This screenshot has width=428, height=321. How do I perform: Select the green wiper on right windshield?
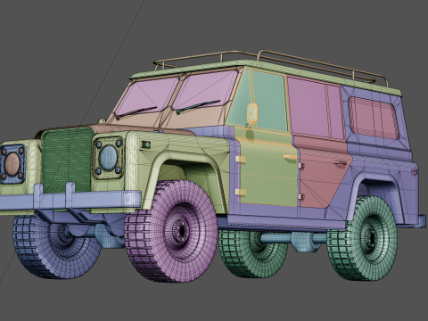(x=197, y=107)
